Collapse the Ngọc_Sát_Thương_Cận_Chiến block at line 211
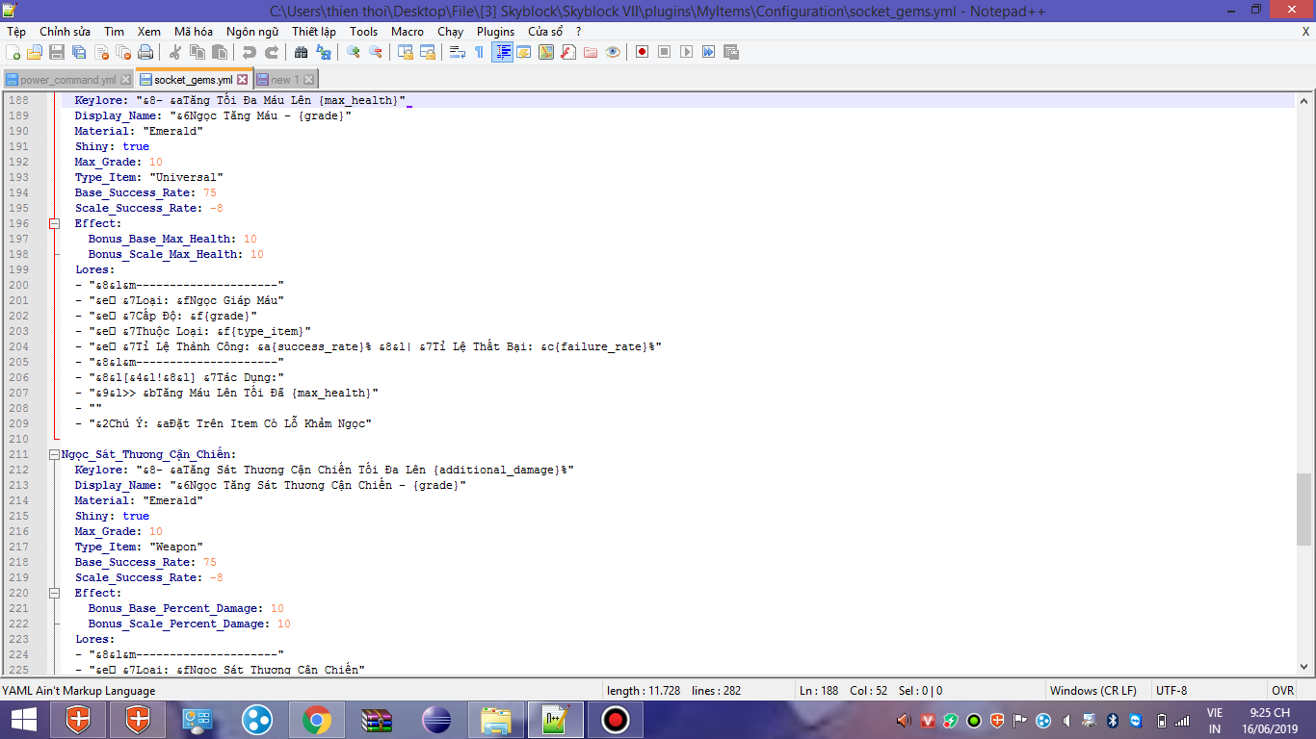1316x739 pixels. 55,454
